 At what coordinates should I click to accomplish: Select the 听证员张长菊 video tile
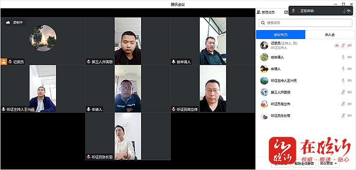click(128, 136)
